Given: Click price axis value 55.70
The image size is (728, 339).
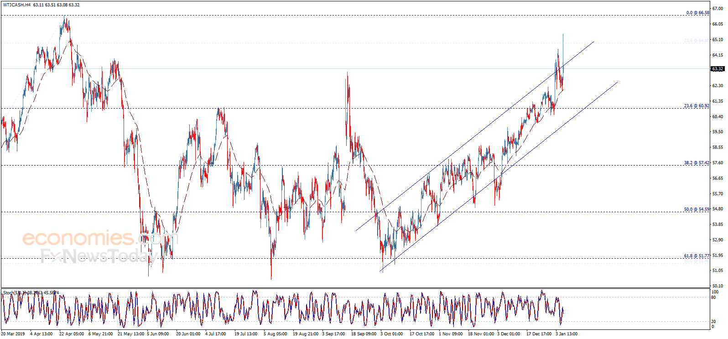Looking at the screenshot, I should point(718,194).
